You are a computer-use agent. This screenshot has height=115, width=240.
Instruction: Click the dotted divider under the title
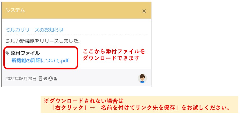coord(76,35)
